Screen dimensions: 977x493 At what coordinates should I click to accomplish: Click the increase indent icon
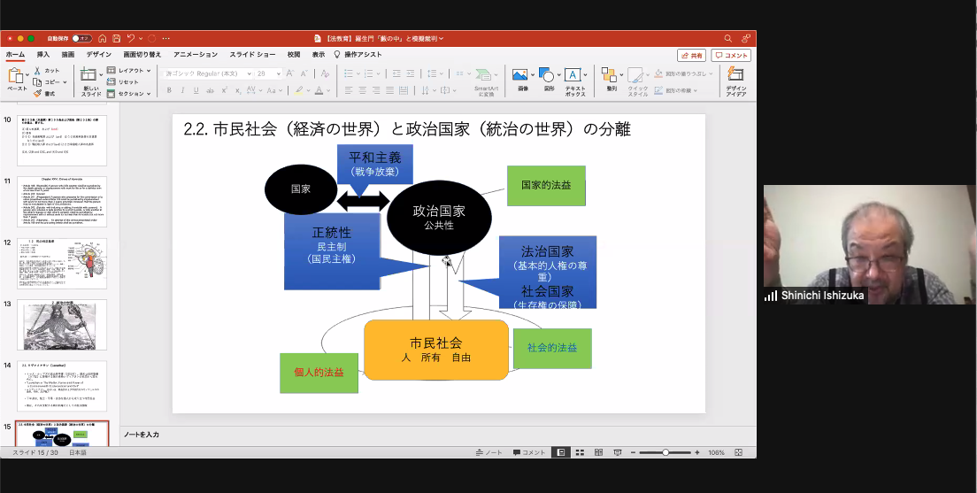411,73
